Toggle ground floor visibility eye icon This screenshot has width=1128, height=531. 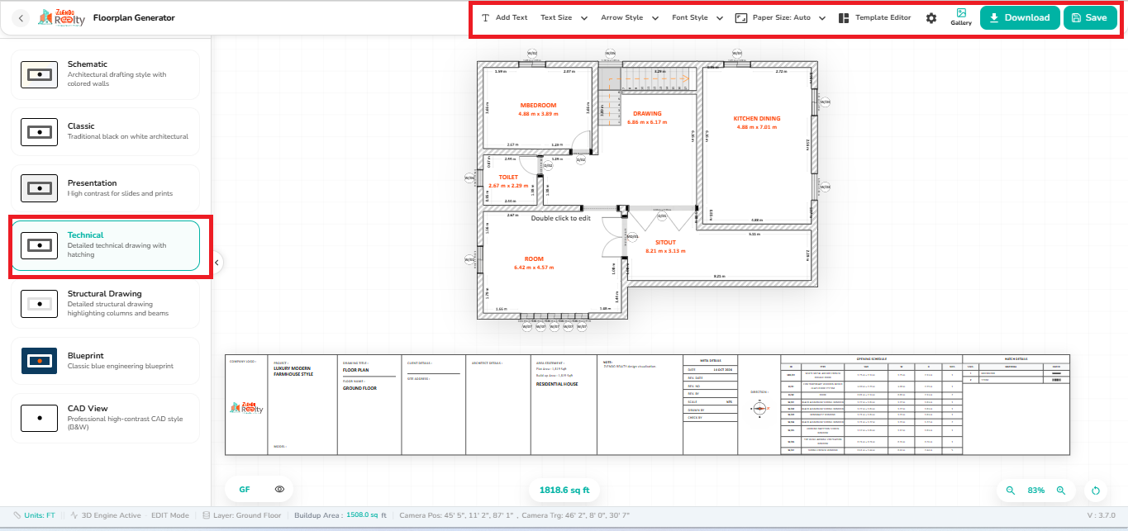click(280, 490)
